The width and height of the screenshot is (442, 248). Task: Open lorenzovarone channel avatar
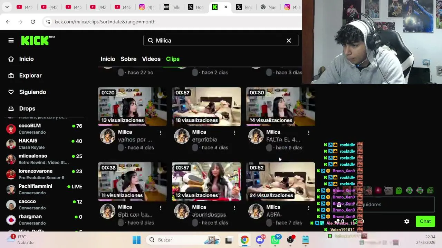click(x=11, y=174)
